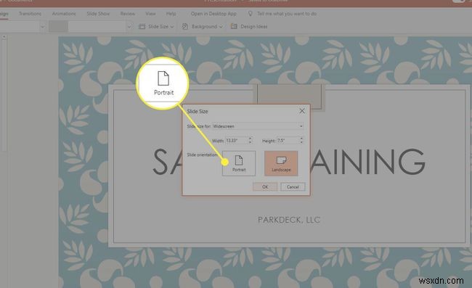This screenshot has width=472, height=288.
Task: Click the Background paint icon in ribbon
Action: 185,26
